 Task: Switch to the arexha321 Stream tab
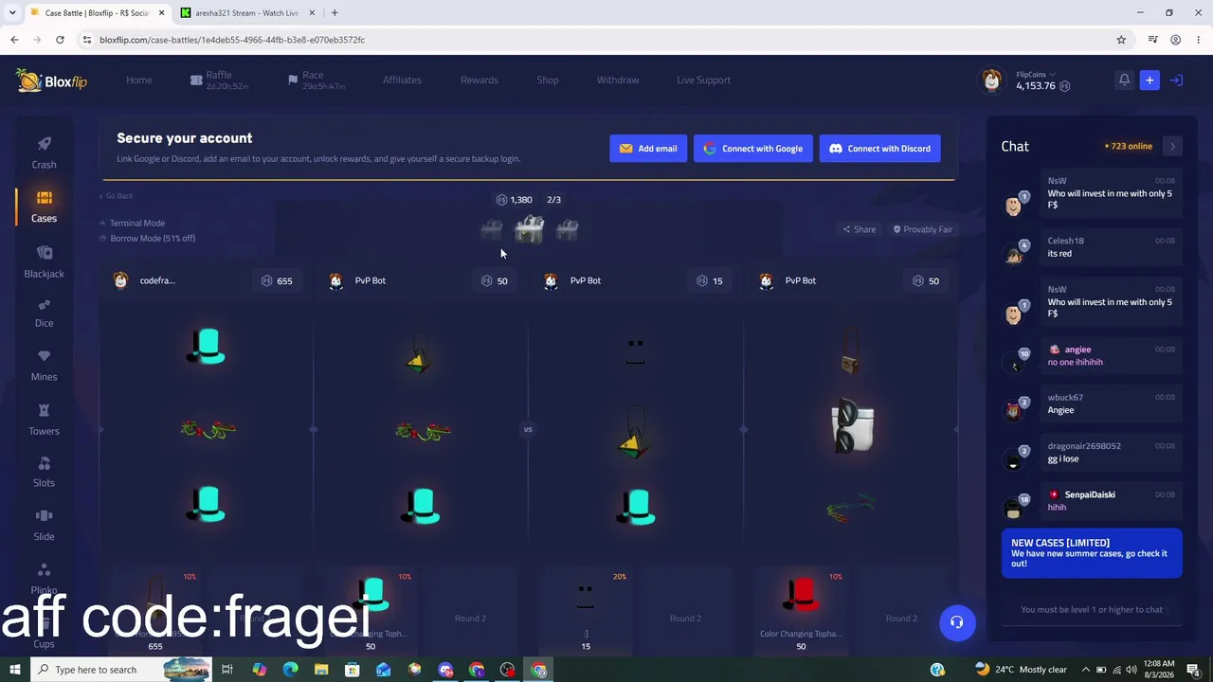tap(246, 13)
